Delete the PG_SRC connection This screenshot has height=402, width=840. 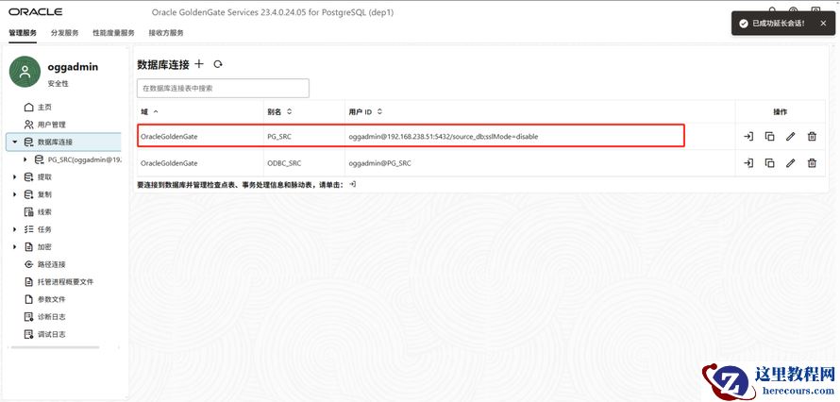tap(812, 137)
